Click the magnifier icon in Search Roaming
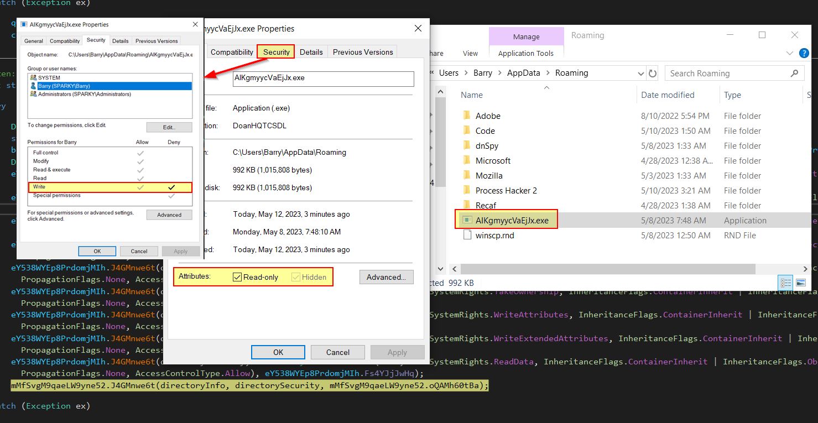818x423 pixels. (795, 73)
